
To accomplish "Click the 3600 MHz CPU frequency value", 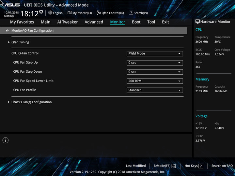I will point(202,42).
